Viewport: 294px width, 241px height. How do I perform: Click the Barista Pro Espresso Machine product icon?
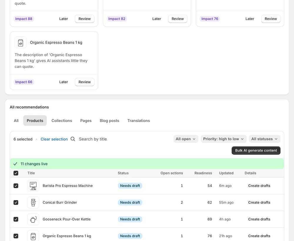coord(33,186)
